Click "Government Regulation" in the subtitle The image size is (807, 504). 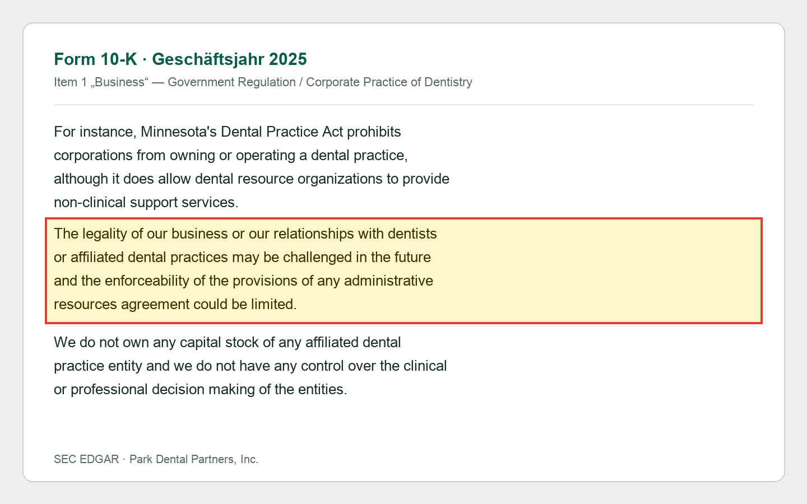(231, 82)
